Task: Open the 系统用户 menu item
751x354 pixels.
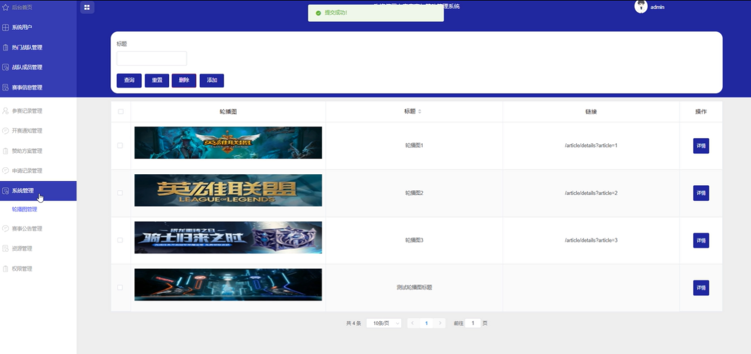Action: tap(38, 27)
